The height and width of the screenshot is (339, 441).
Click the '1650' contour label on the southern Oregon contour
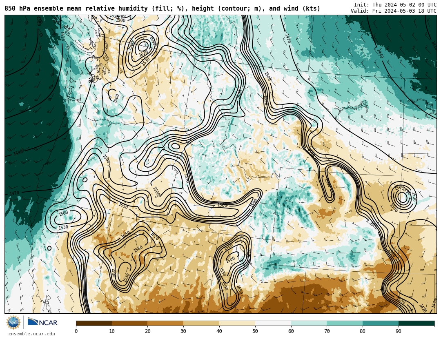[x=123, y=206]
